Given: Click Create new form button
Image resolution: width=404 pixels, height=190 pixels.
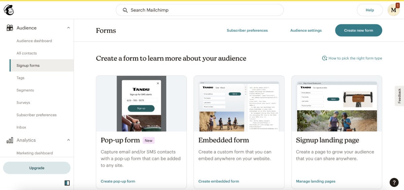Looking at the screenshot, I should [x=359, y=30].
